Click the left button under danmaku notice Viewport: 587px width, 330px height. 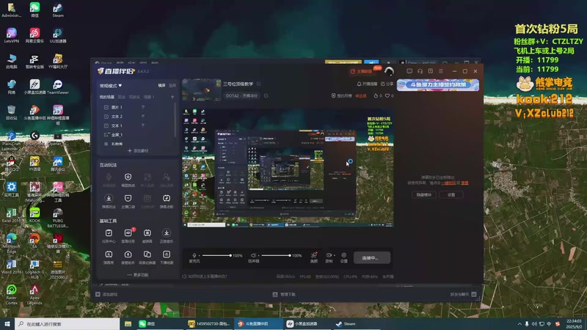[x=424, y=194]
